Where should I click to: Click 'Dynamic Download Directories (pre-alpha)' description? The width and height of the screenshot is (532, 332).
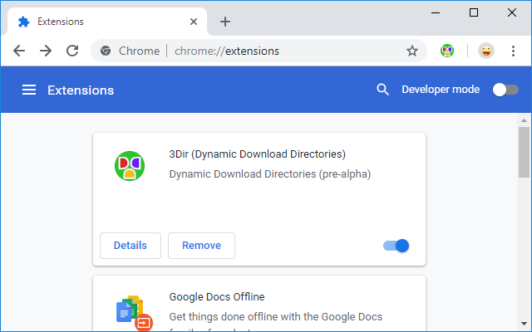269,174
